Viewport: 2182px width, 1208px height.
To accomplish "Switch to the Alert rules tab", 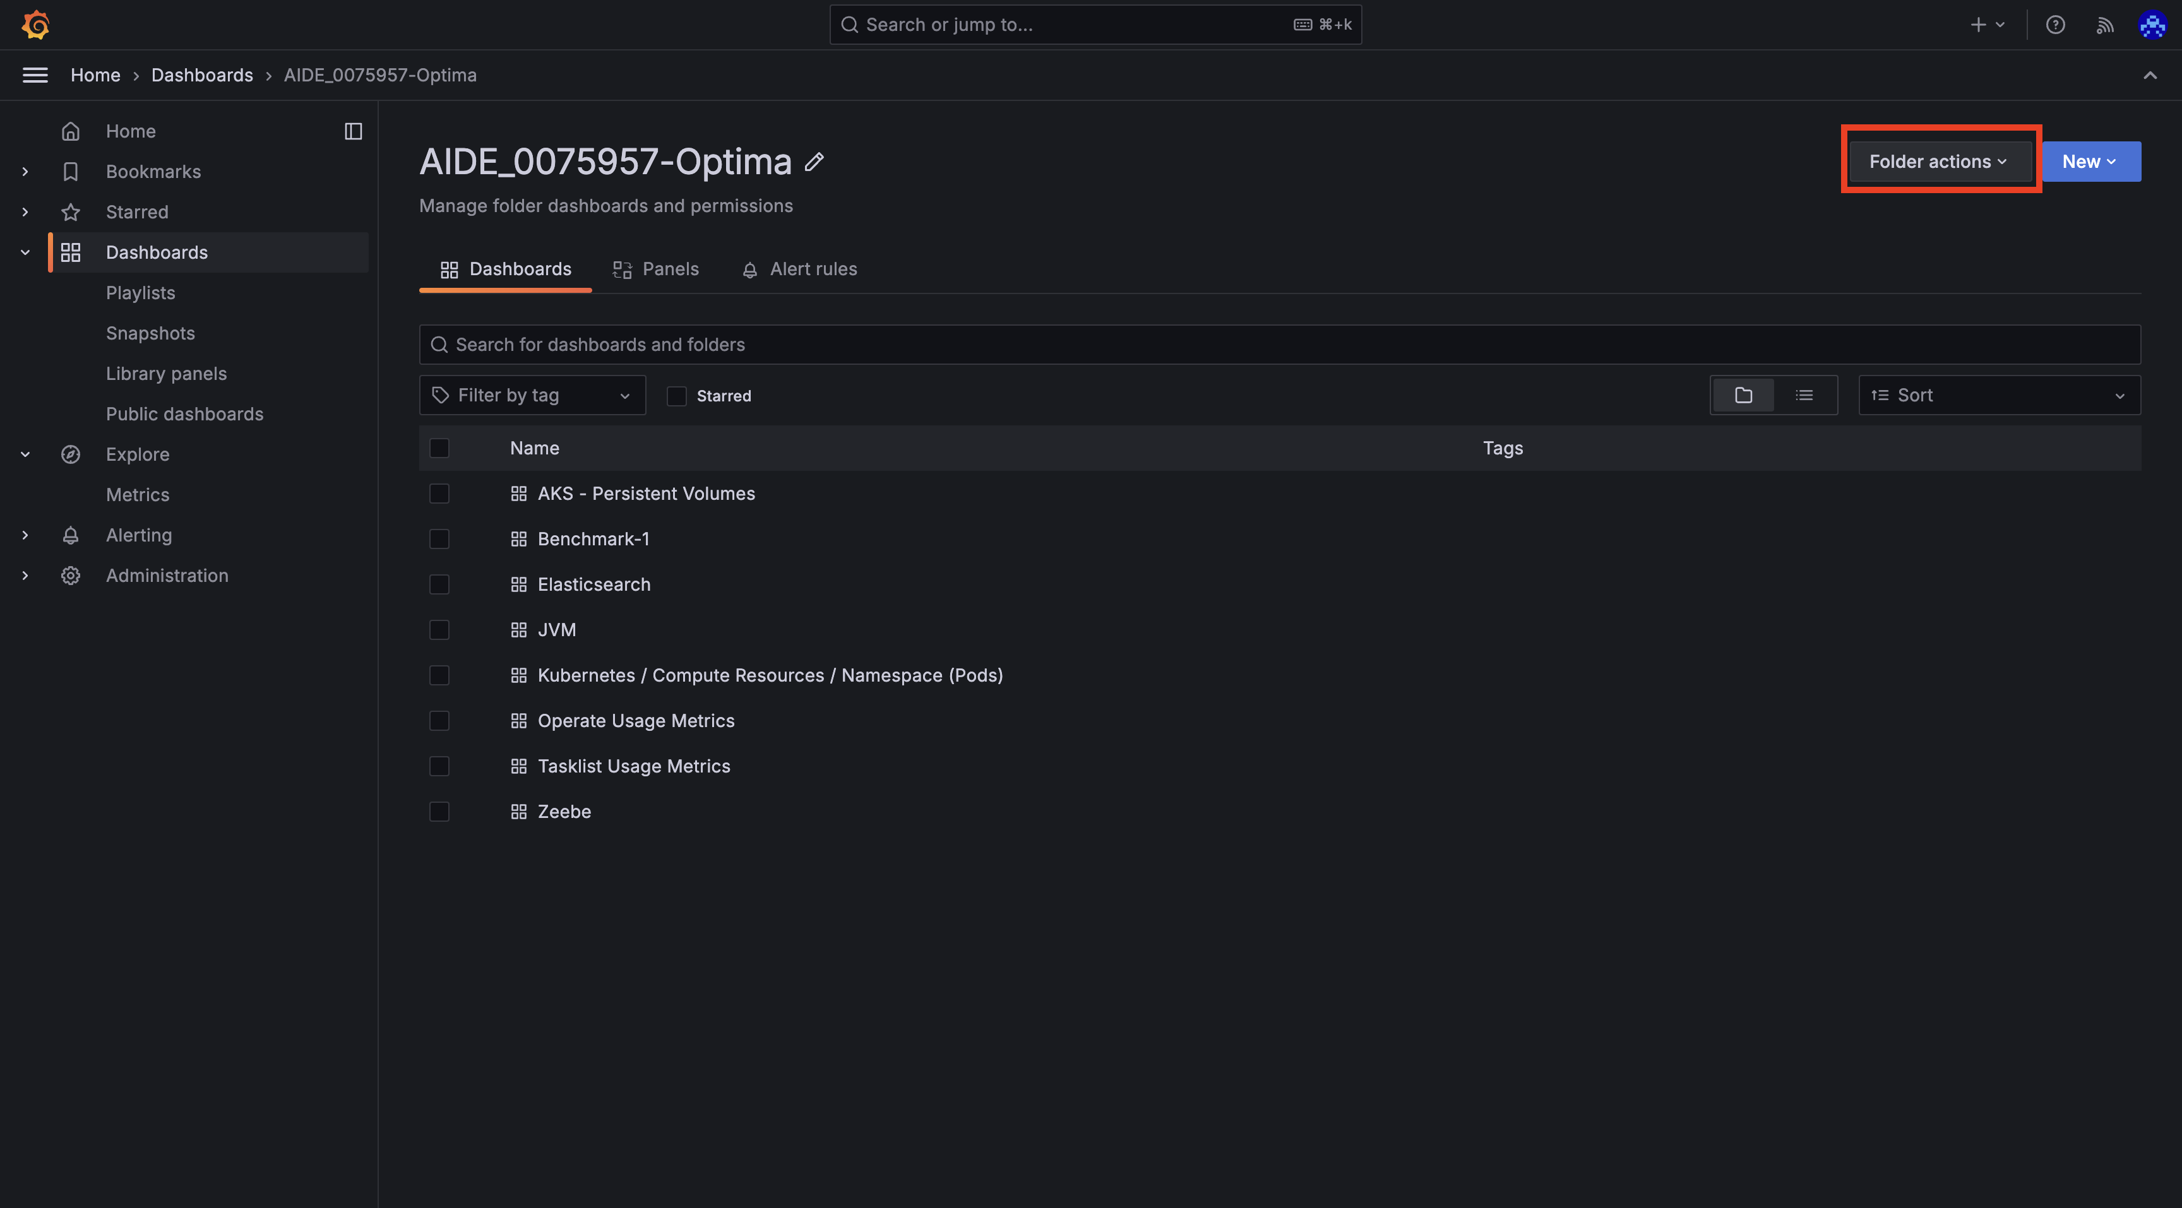I will pos(799,269).
